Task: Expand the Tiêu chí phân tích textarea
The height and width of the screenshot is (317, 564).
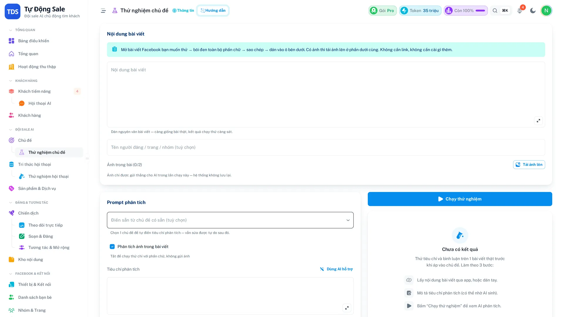Action: click(x=347, y=308)
